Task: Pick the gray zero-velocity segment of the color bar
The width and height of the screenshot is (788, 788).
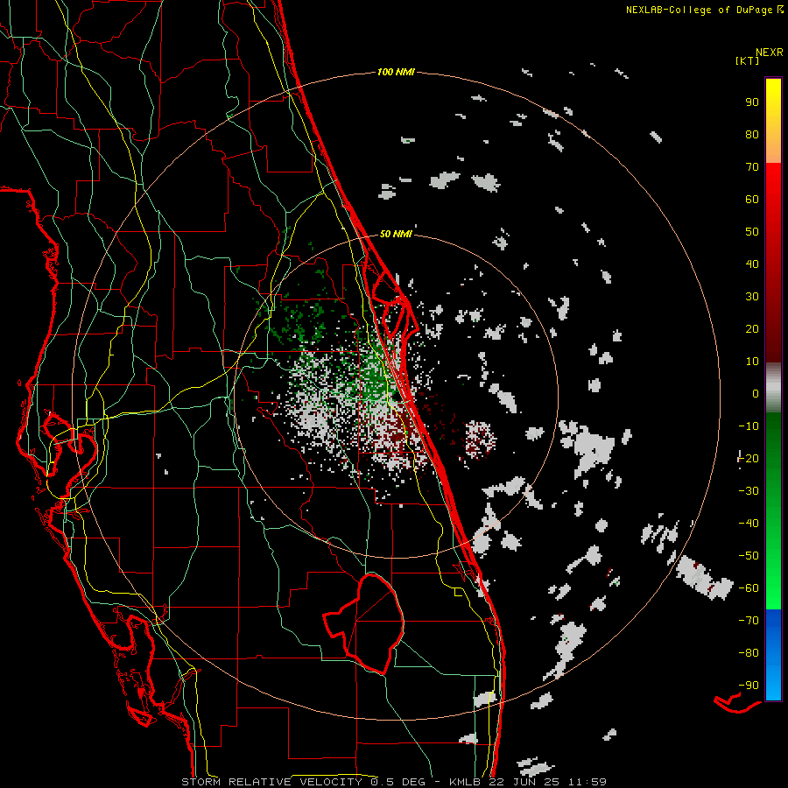Action: point(773,387)
